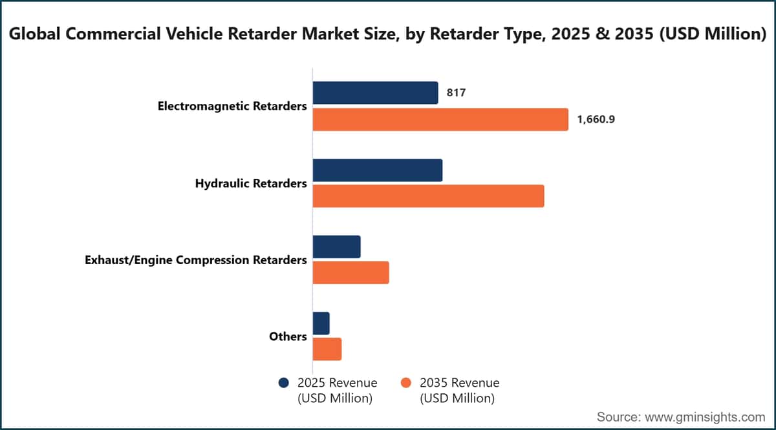Click the '1,660.9' data value label
The height and width of the screenshot is (430, 776).
coord(596,119)
